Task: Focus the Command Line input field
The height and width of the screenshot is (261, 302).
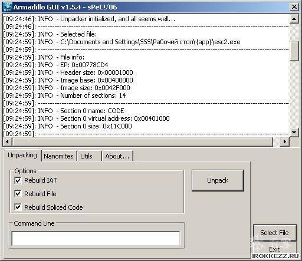Action: [96, 239]
